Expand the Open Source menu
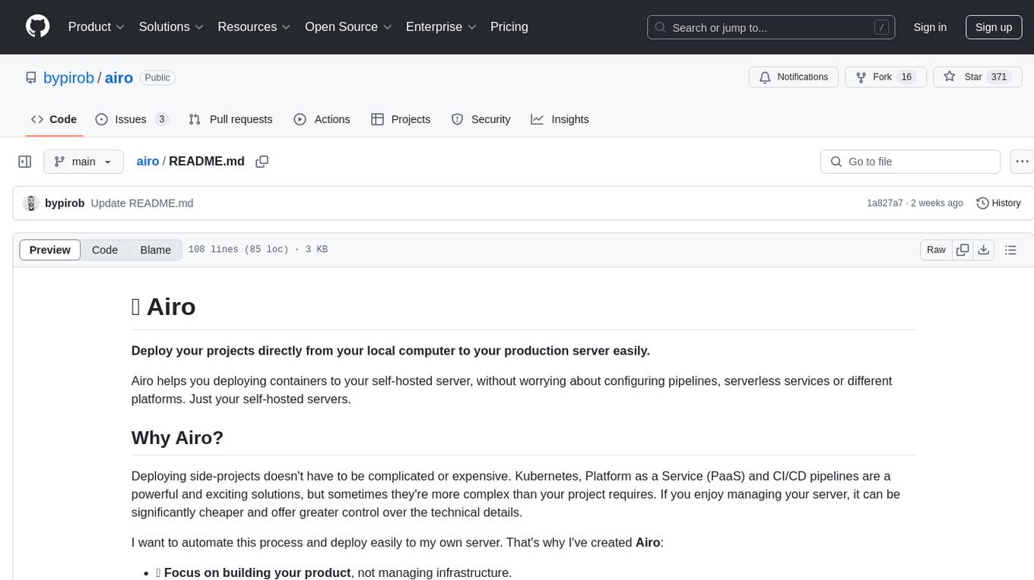This screenshot has height=580, width=1034. tap(348, 27)
